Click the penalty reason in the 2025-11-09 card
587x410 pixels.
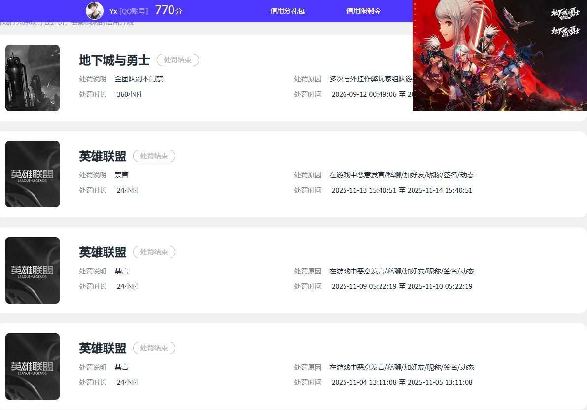(x=402, y=271)
